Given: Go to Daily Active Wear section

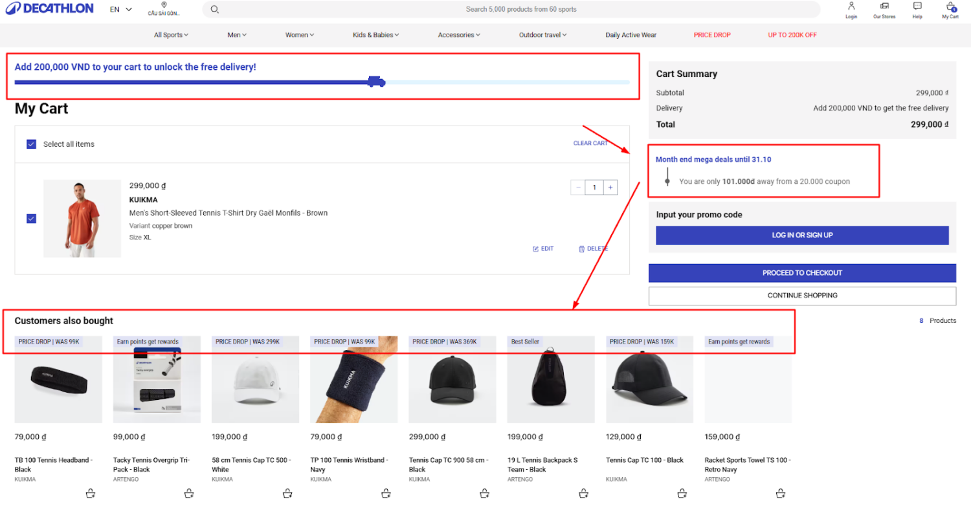Looking at the screenshot, I should 631,35.
